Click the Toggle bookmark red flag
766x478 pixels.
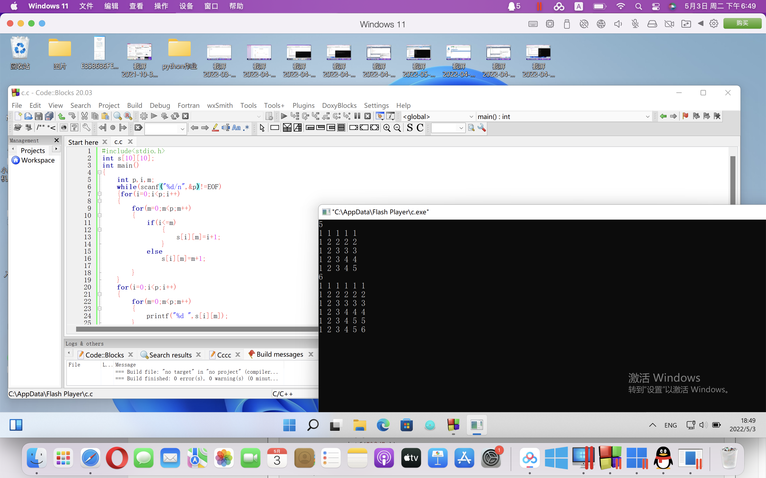685,116
